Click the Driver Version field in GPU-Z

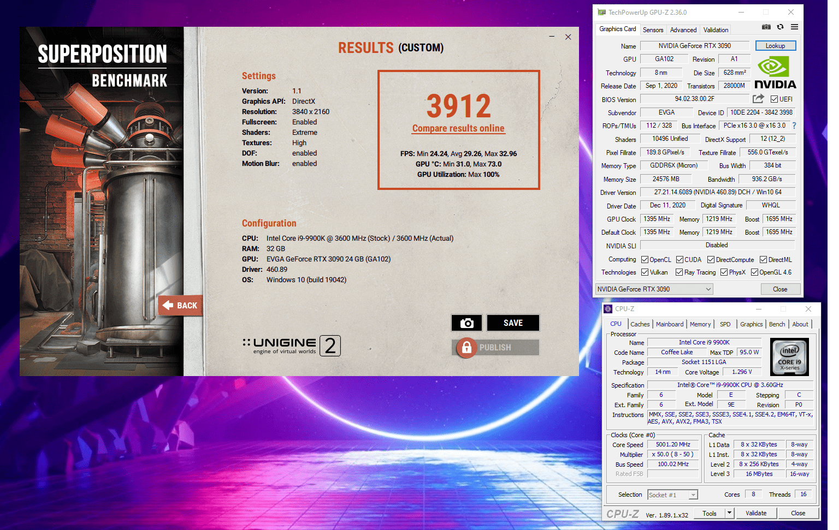click(718, 192)
